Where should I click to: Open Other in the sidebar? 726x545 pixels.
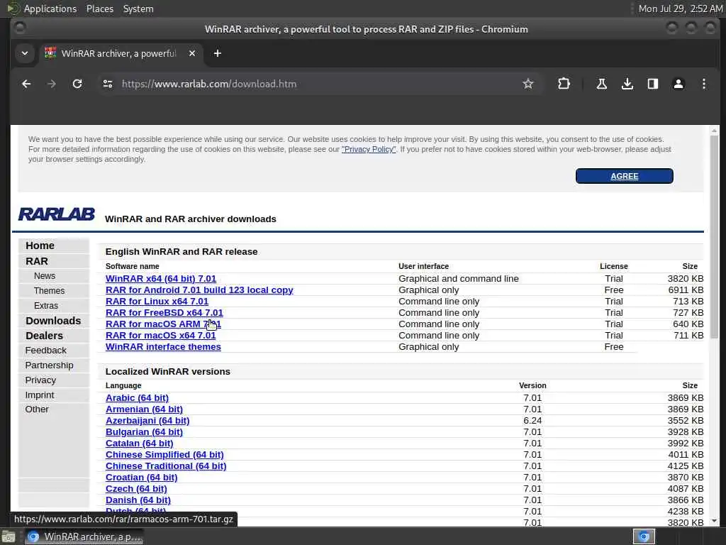37,409
